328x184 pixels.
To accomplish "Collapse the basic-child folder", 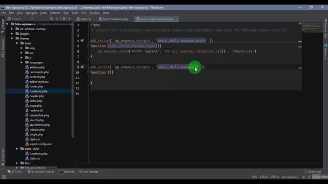I will [x=17, y=149].
